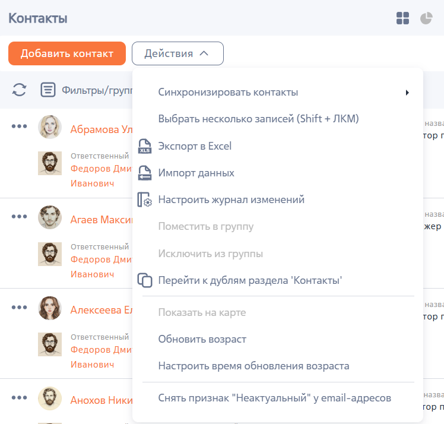Click responsible photo under Агаев

(50, 254)
